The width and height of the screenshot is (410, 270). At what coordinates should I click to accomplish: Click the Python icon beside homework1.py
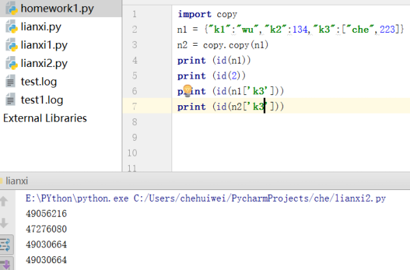click(11, 8)
